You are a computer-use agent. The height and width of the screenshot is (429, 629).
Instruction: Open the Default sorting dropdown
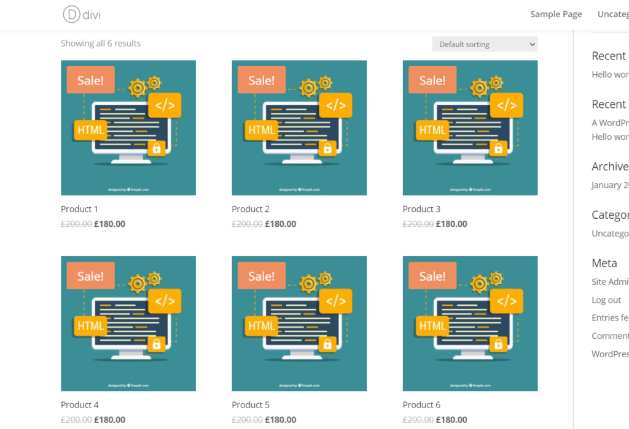coord(485,44)
